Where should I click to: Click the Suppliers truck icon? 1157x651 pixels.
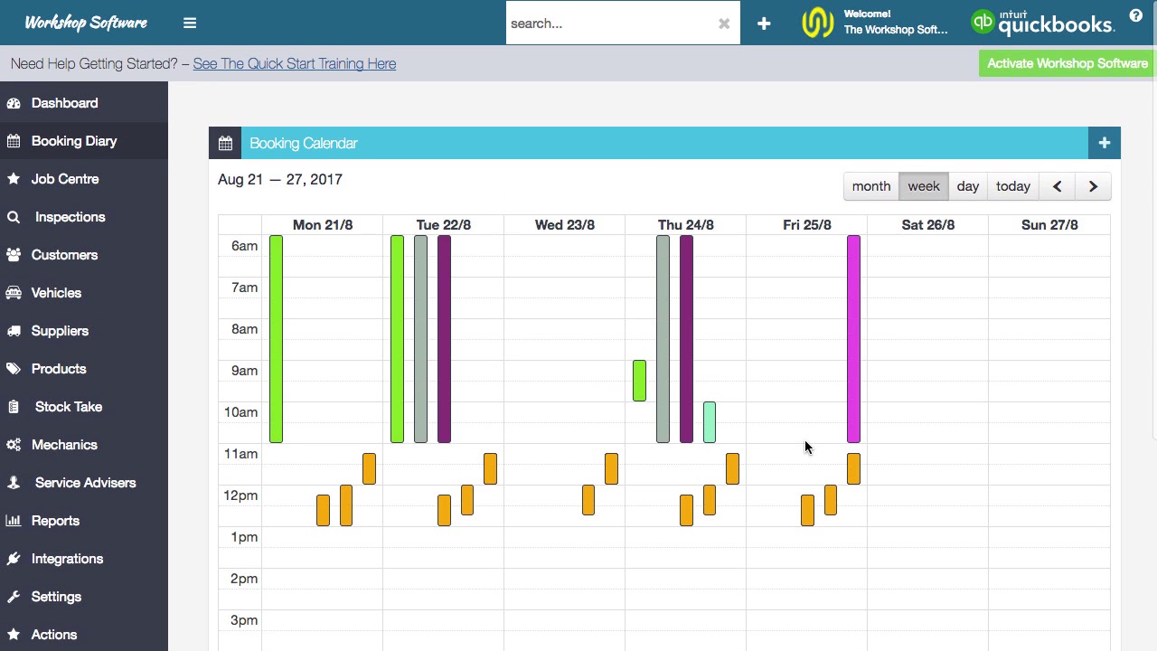coord(14,331)
